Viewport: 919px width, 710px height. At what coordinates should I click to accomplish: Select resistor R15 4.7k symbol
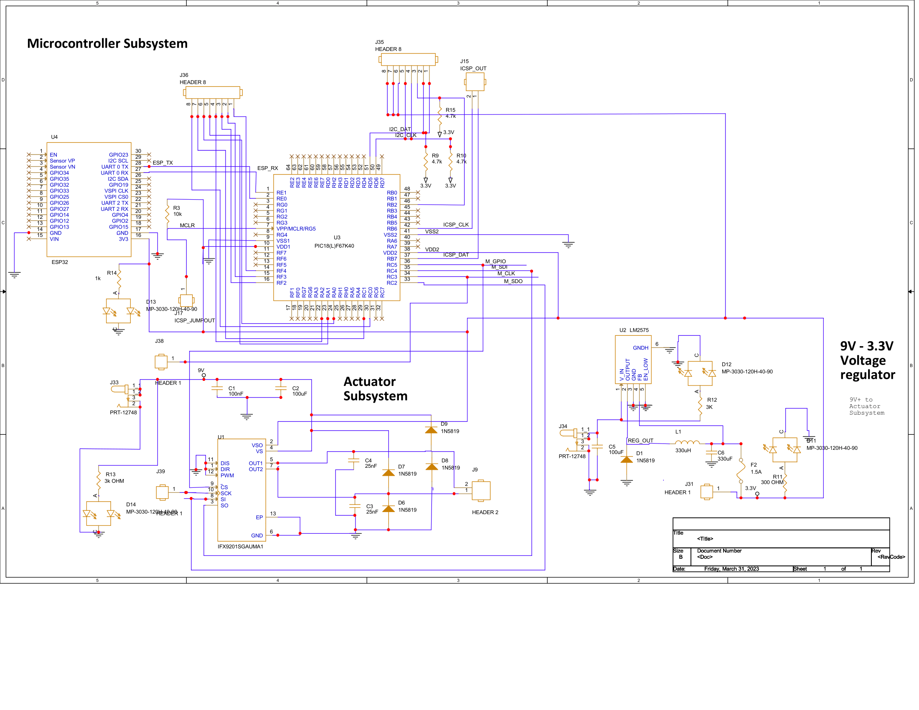click(440, 114)
